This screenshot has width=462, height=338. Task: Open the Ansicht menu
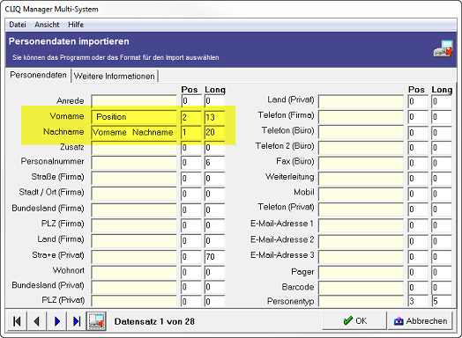point(47,25)
